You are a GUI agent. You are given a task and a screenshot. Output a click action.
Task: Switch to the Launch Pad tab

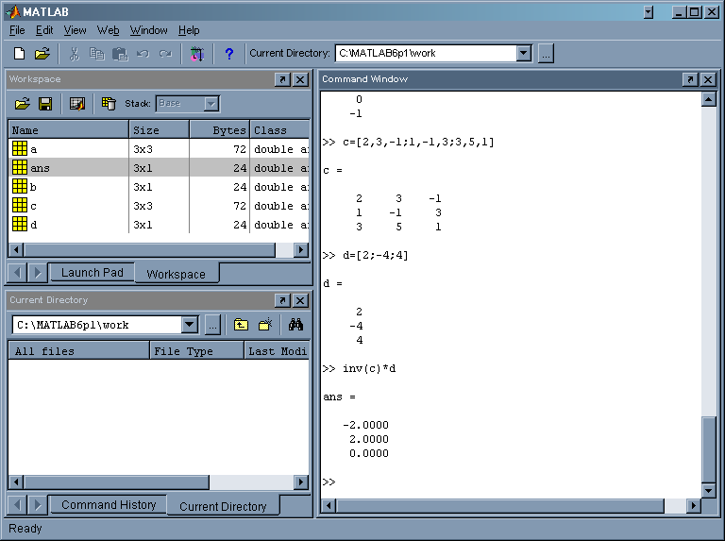click(x=92, y=273)
